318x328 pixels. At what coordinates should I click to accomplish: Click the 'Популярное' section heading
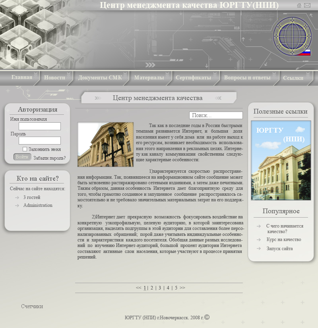[281, 211]
